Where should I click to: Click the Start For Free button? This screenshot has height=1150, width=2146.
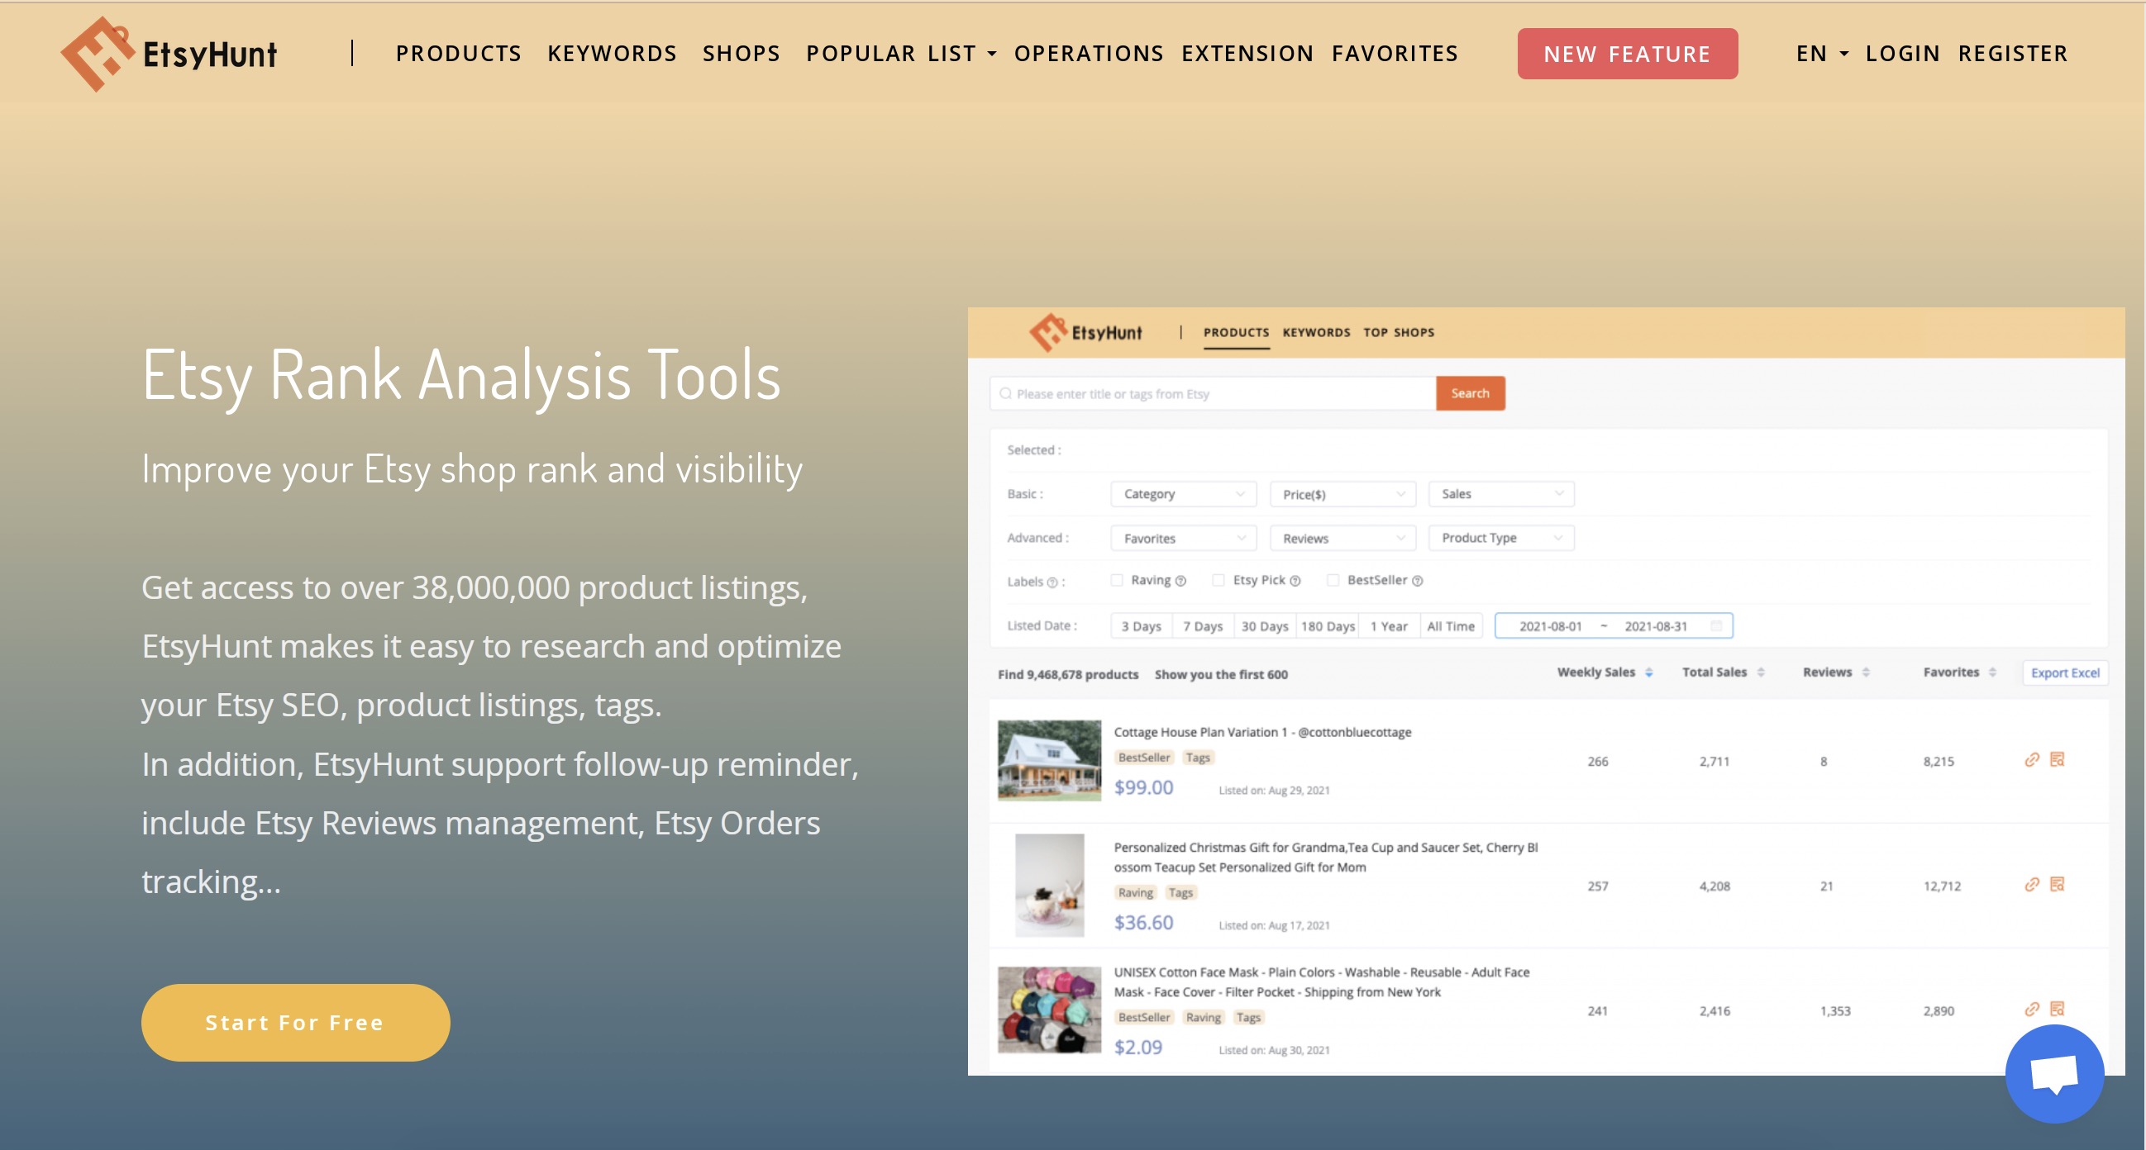[x=296, y=1023]
